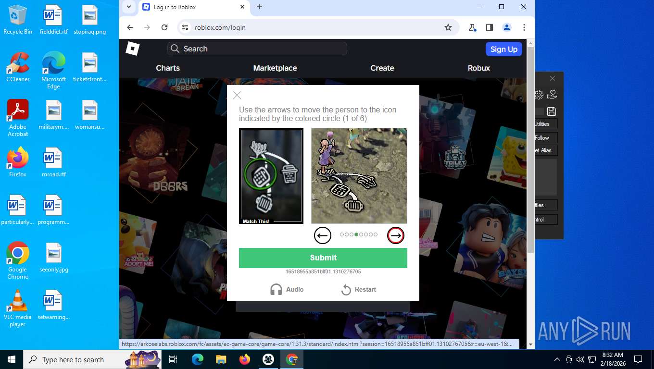654x369 pixels.
Task: Open the Marketplace tab
Action: (275, 68)
